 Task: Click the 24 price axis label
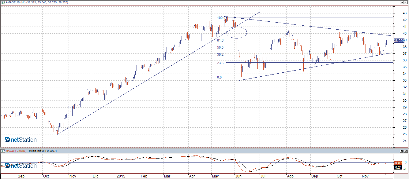(x=404, y=141)
